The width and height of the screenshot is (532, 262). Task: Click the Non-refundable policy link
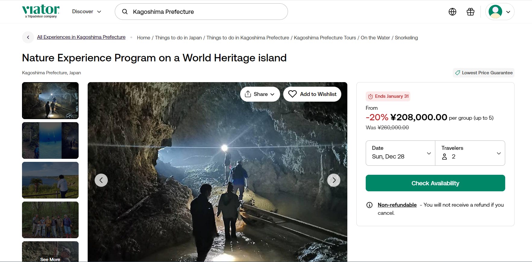coord(397,205)
